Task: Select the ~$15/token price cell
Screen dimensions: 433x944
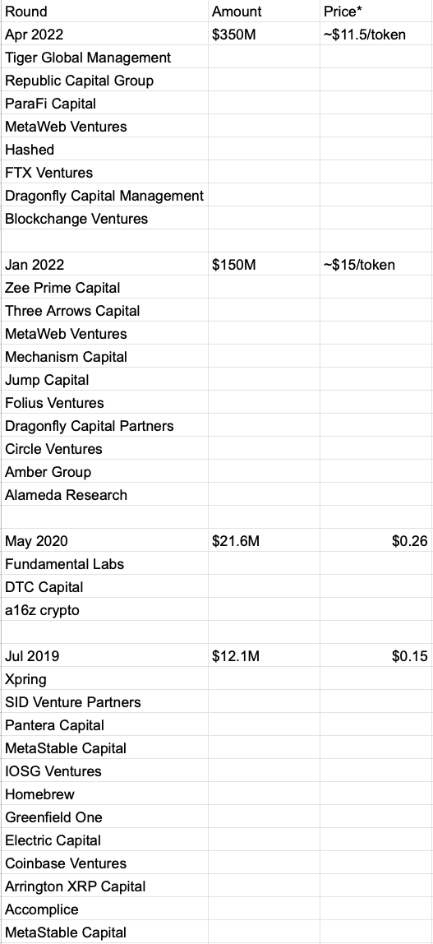Action: (x=375, y=264)
